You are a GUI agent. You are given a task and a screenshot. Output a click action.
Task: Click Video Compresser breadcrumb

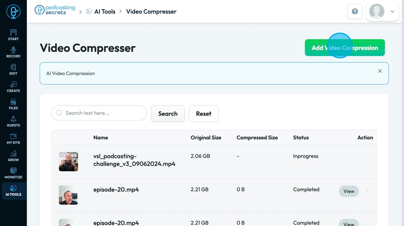click(151, 12)
